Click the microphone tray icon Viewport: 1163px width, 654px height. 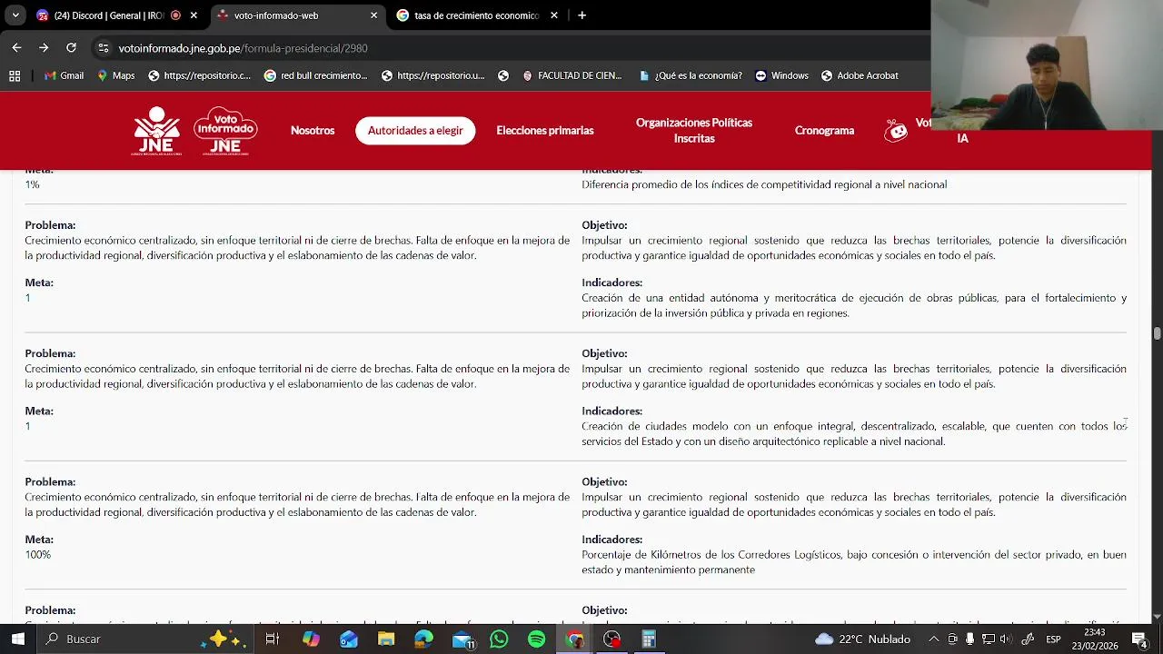pos(970,639)
